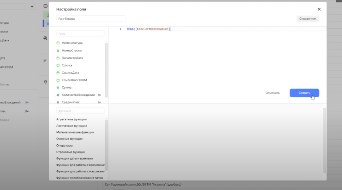Click the date icon beside ПараметрДата
This screenshot has height=190, width=342.
[58, 58]
